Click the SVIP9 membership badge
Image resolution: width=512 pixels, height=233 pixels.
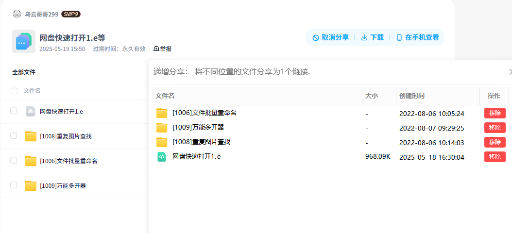click(71, 14)
